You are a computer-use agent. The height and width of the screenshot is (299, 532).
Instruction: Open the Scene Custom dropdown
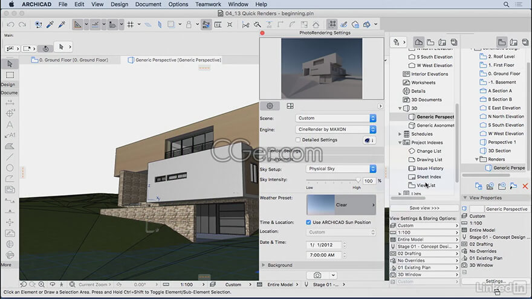coord(336,118)
